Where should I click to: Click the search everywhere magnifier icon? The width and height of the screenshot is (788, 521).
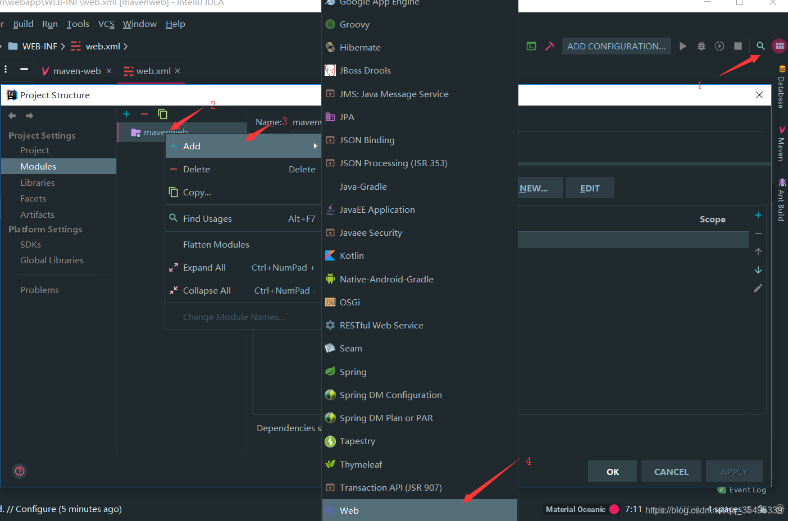tap(760, 46)
